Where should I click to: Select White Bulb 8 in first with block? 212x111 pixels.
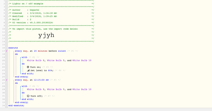coord(36,61)
